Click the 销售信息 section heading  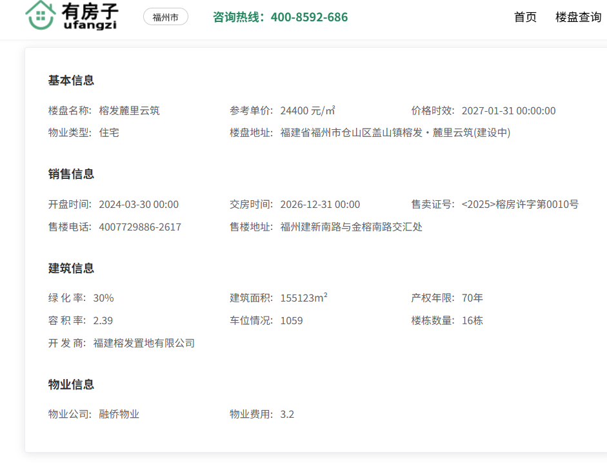71,174
